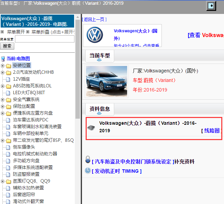
Task: Expand the 2.0汽油发动机CHHB tree node
Action: pos(2,72)
